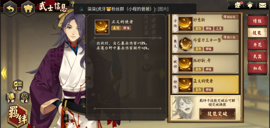Click the 技能突破 button
270x128 pixels.
[217, 114]
